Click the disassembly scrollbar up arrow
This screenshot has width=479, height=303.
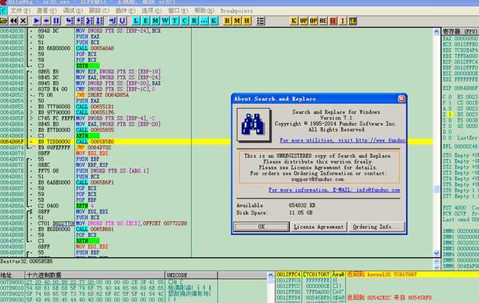point(436,32)
